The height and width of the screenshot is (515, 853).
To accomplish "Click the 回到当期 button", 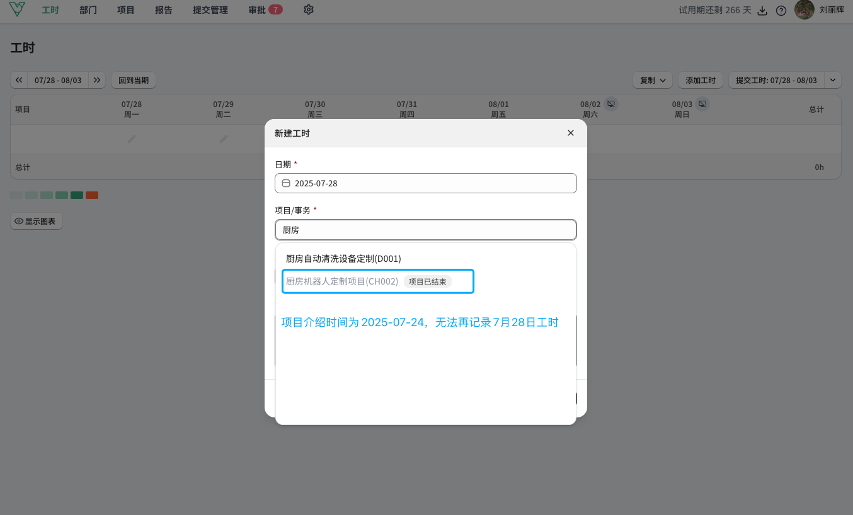I will 134,80.
